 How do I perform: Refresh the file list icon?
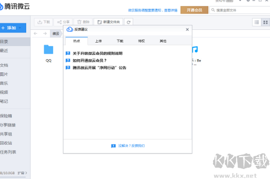(129, 22)
